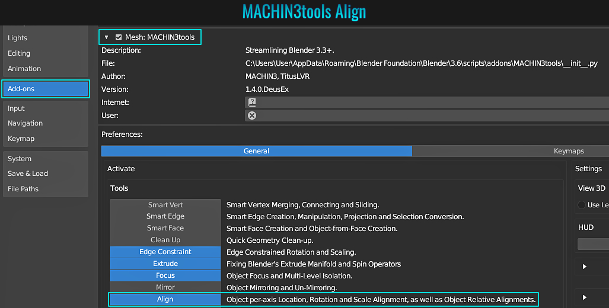Image resolution: width=609 pixels, height=308 pixels.
Task: Open the Navigation preferences section
Action: click(x=46, y=123)
